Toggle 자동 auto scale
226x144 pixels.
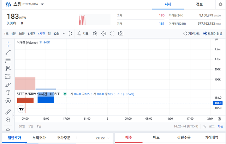(x=220, y=126)
